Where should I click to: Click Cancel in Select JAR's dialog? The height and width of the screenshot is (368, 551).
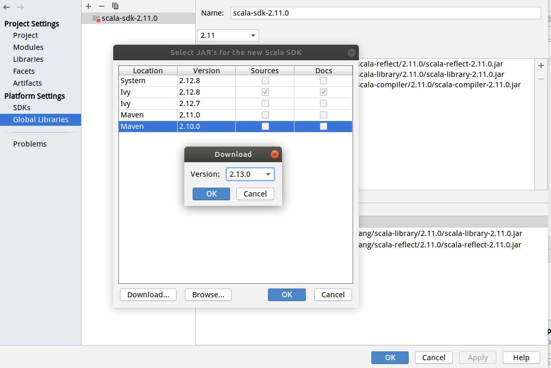pos(333,295)
